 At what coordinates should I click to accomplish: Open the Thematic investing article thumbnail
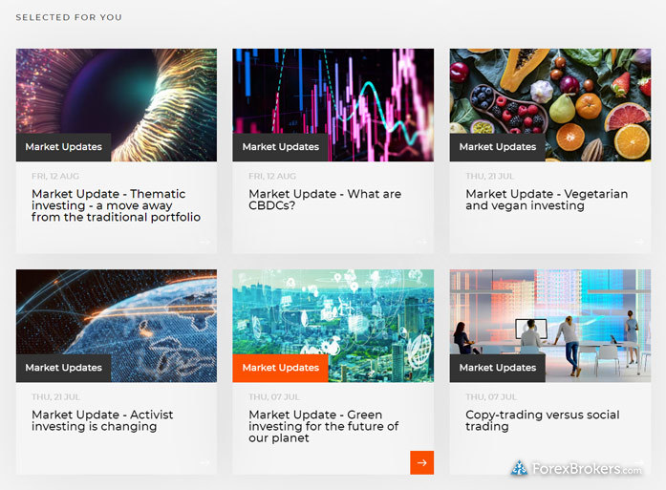pyautogui.click(x=117, y=105)
